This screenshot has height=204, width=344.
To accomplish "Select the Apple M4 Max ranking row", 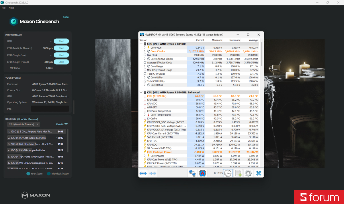I will tap(37, 150).
